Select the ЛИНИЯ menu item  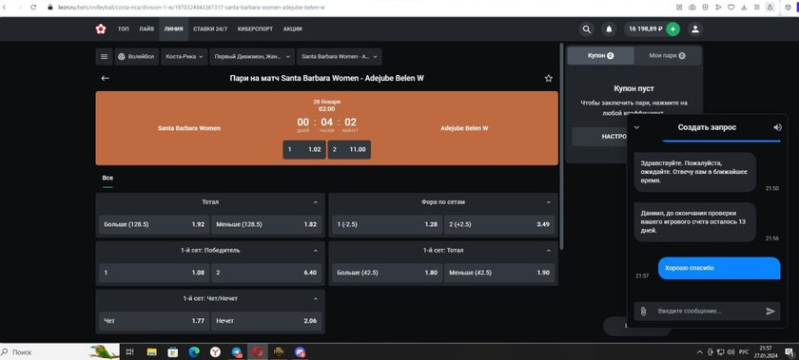point(173,29)
